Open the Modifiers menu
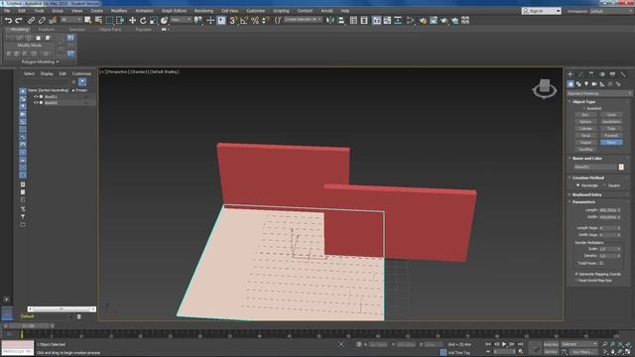635x357 pixels. (119, 11)
